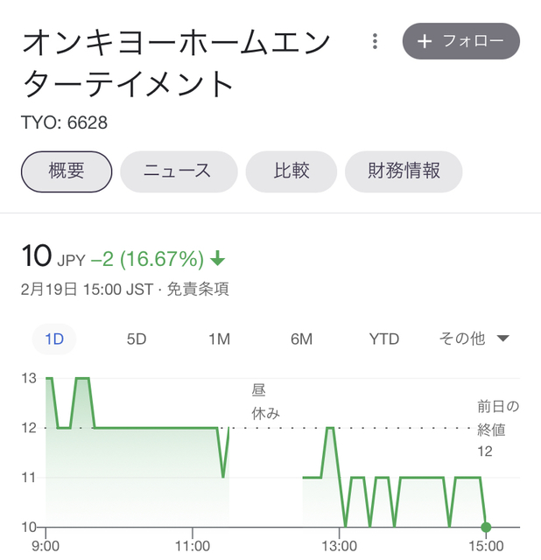Click the dropdown arrow beside その他
This screenshot has width=541, height=560.
(502, 339)
